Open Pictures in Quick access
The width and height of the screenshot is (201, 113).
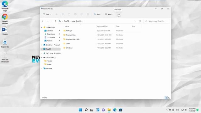(x=50, y=41)
